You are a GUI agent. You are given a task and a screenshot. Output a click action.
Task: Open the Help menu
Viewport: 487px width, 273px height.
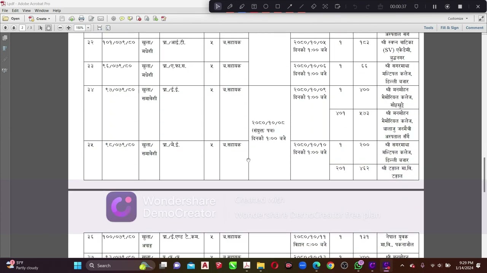click(x=57, y=11)
